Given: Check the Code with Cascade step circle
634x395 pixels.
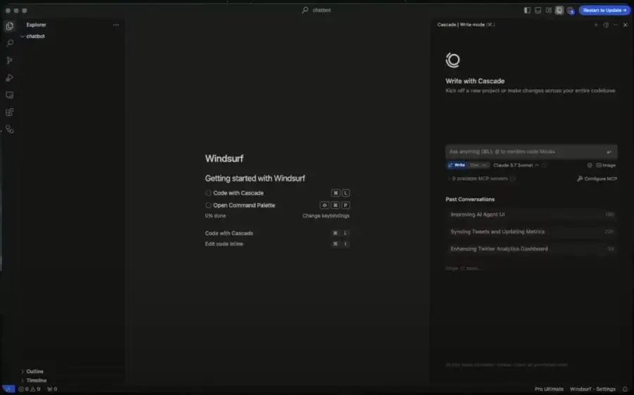Looking at the screenshot, I should click(x=209, y=193).
